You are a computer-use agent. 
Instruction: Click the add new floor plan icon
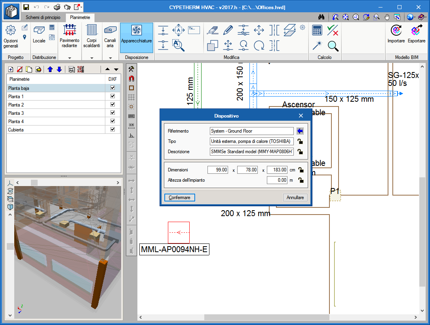pos(11,69)
